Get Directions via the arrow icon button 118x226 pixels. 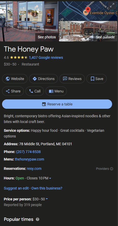click(x=43, y=79)
